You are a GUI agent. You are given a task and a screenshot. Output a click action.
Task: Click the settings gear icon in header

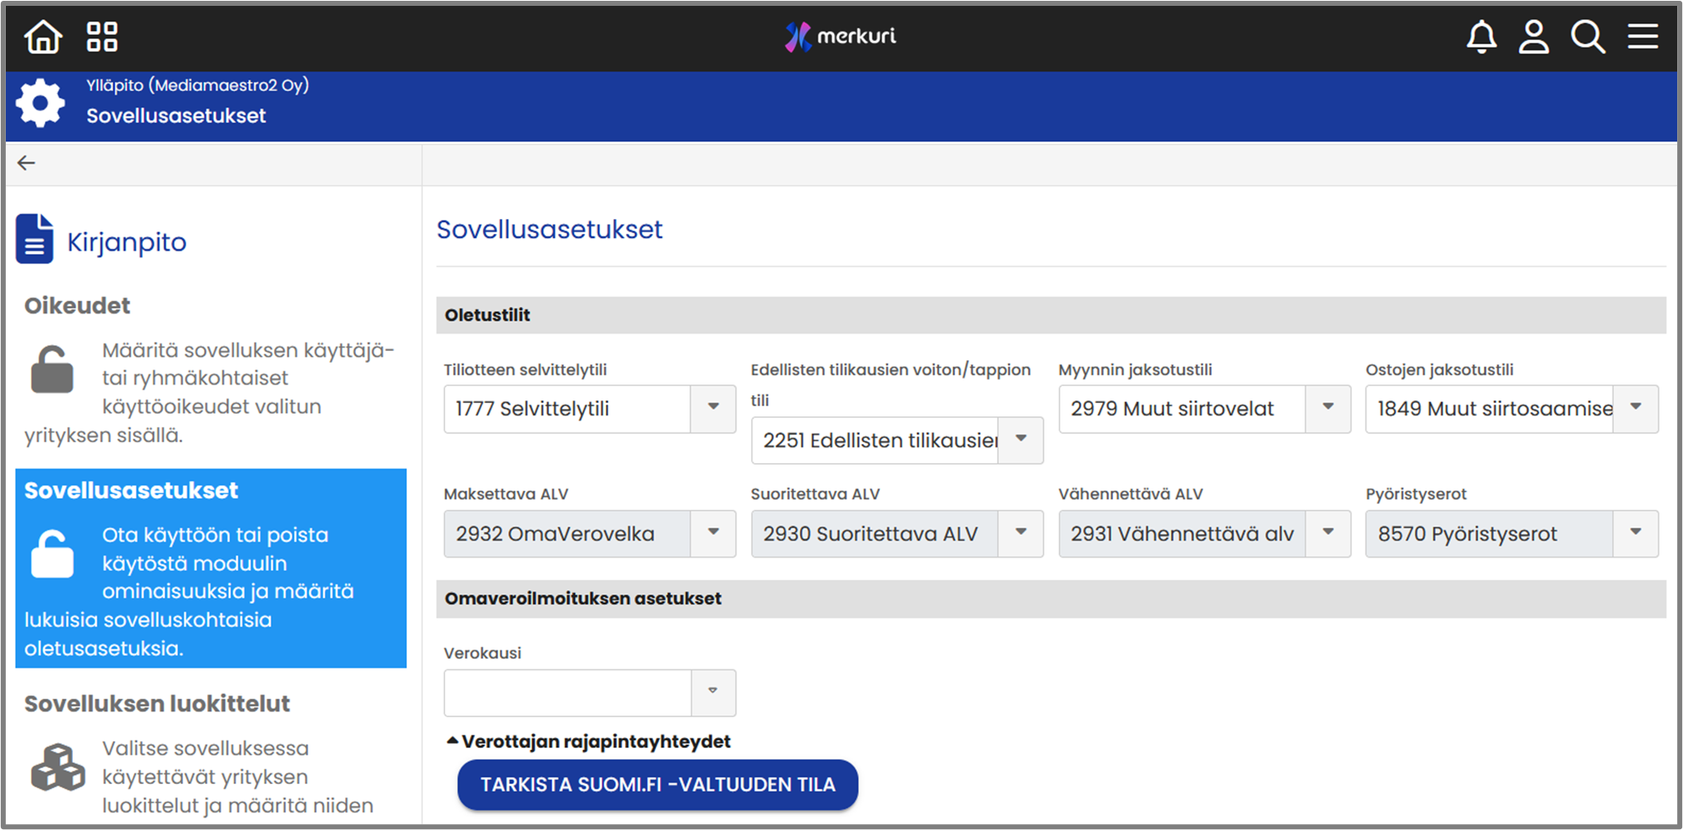click(40, 104)
